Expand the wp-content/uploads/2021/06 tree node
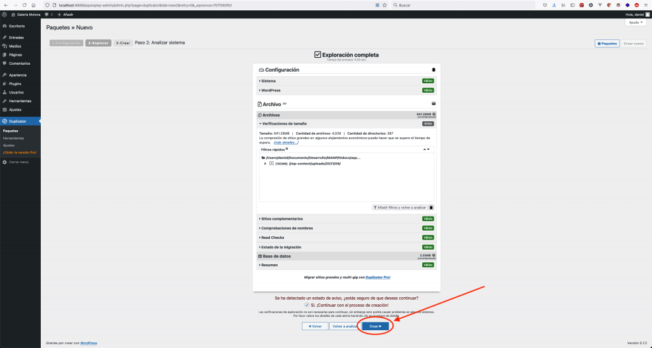Image resolution: width=652 pixels, height=348 pixels. pos(266,163)
